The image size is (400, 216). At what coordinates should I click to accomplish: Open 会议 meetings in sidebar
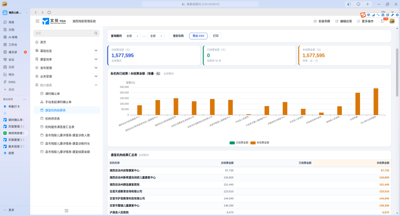(9, 60)
